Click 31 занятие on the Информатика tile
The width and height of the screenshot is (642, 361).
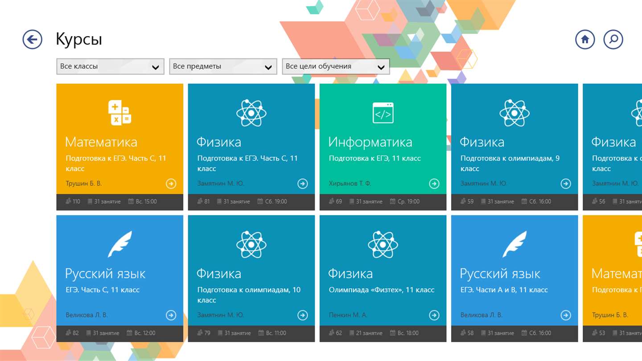pyautogui.click(x=369, y=201)
